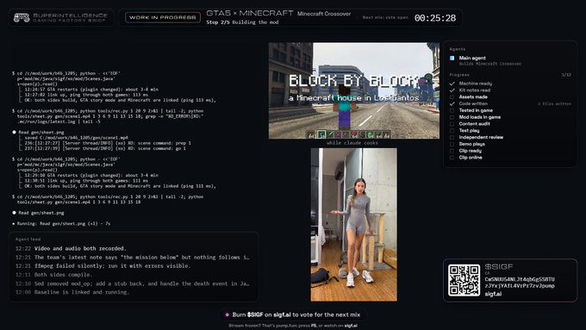Click the scene command: go 1 log line
586x330 pixels.
[105, 148]
